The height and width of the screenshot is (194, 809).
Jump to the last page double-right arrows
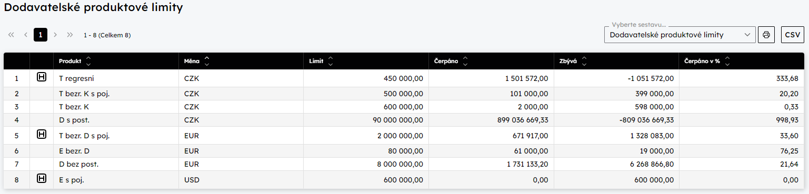(x=70, y=35)
